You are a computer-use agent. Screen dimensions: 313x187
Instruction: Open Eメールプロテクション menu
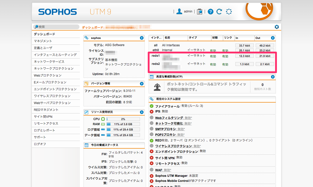(x=56, y=82)
